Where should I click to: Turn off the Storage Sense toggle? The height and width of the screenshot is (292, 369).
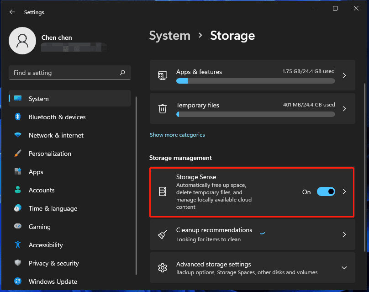326,191
